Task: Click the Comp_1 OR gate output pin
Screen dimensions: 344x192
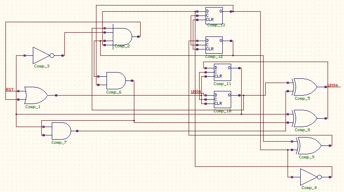Action: [x=56, y=95]
